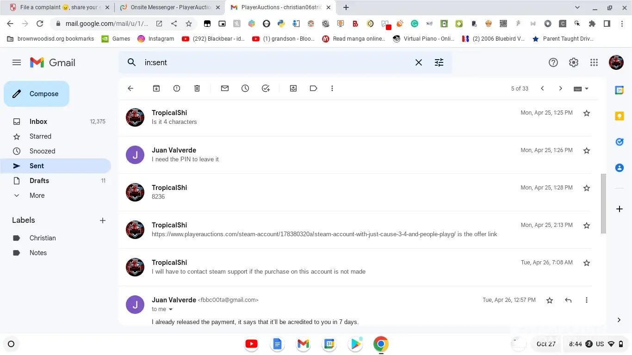Open the Drafts folder
The image size is (632, 355).
point(56,181)
